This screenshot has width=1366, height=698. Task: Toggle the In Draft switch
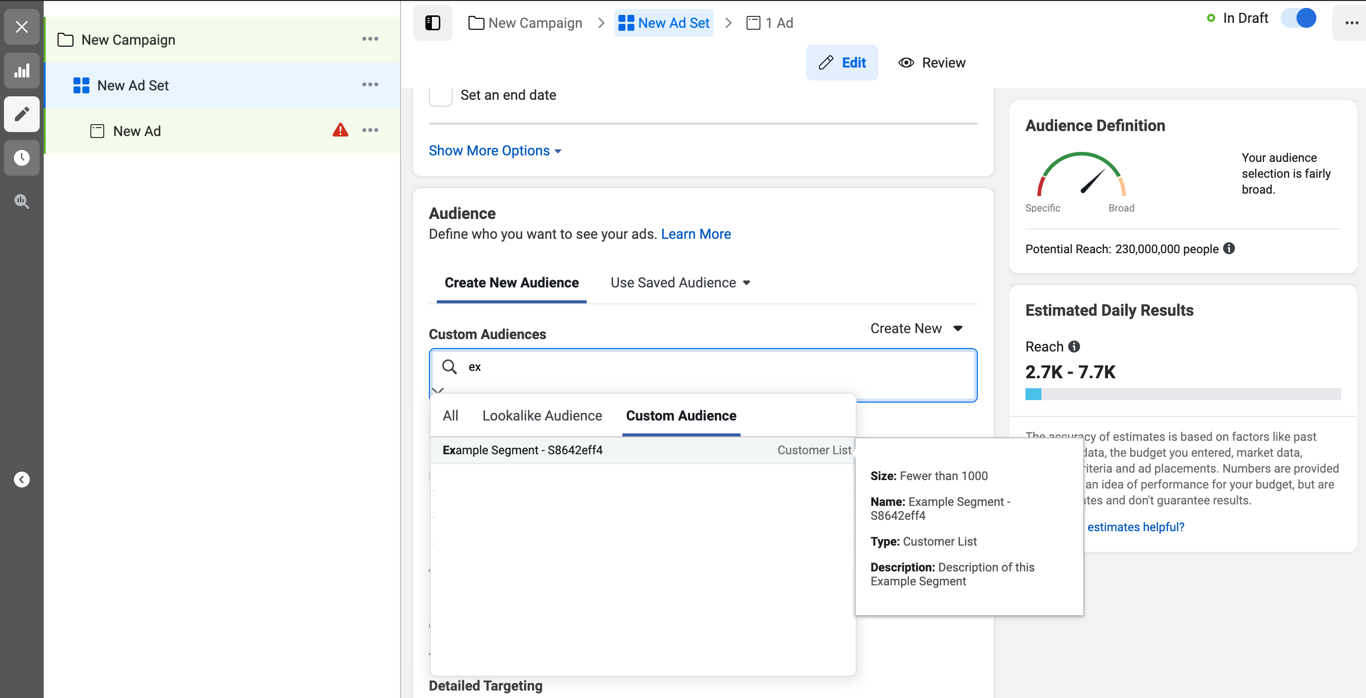tap(1298, 18)
